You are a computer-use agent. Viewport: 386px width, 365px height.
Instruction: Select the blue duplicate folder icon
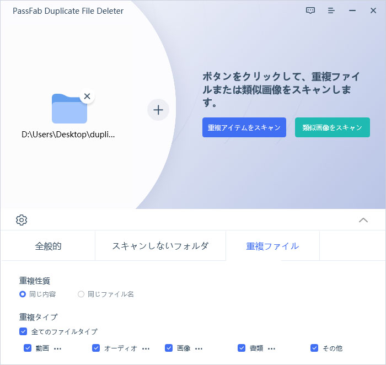tap(69, 109)
